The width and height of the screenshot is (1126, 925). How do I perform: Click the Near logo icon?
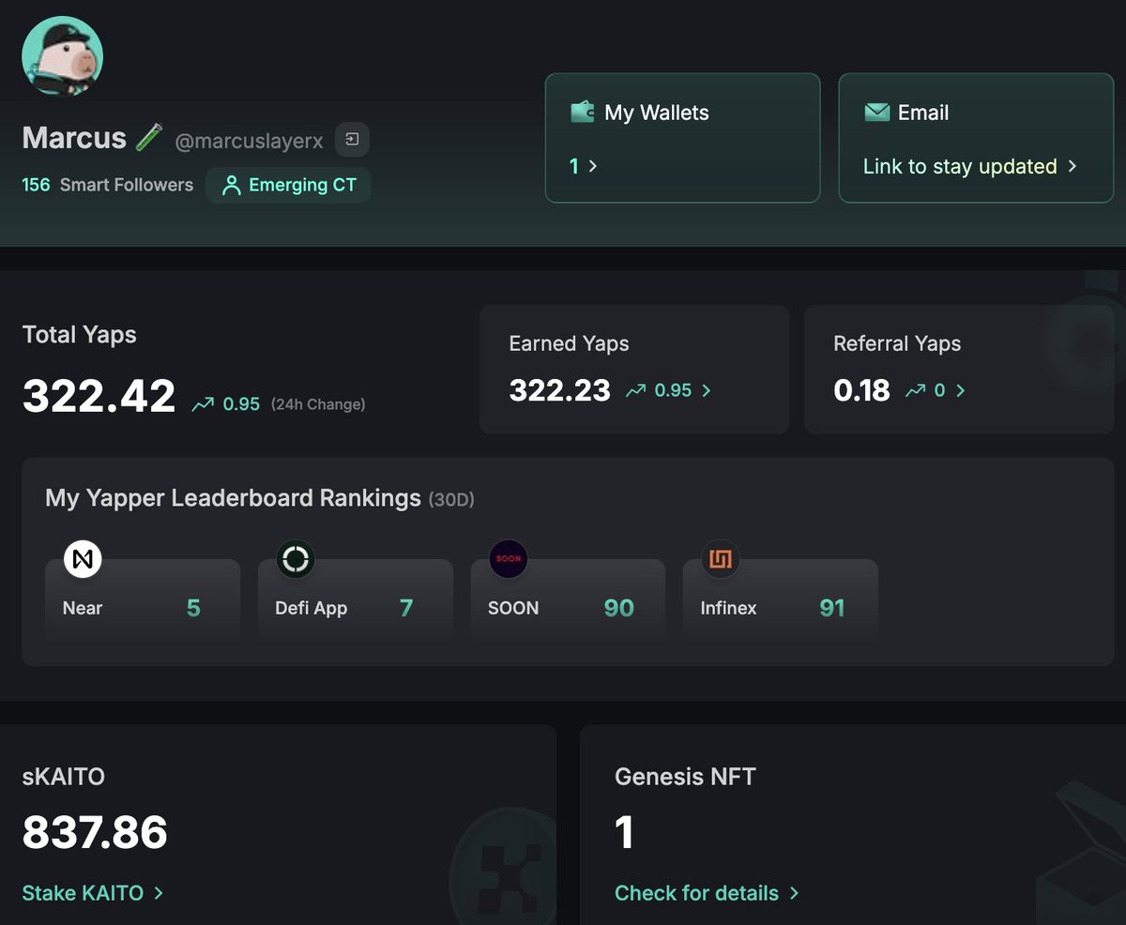pos(83,560)
